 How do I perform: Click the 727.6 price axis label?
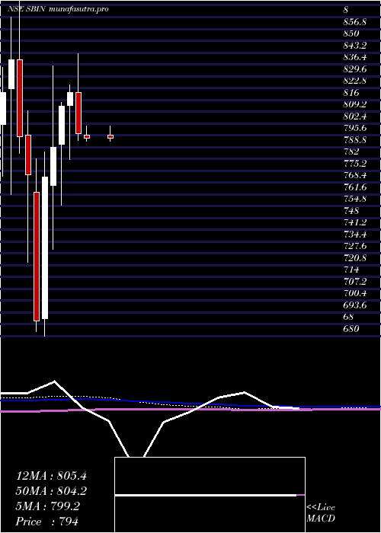click(x=354, y=246)
